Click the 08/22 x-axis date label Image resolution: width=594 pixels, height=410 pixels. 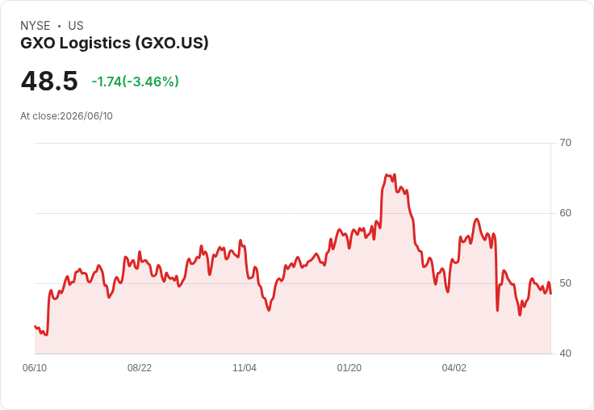140,367
